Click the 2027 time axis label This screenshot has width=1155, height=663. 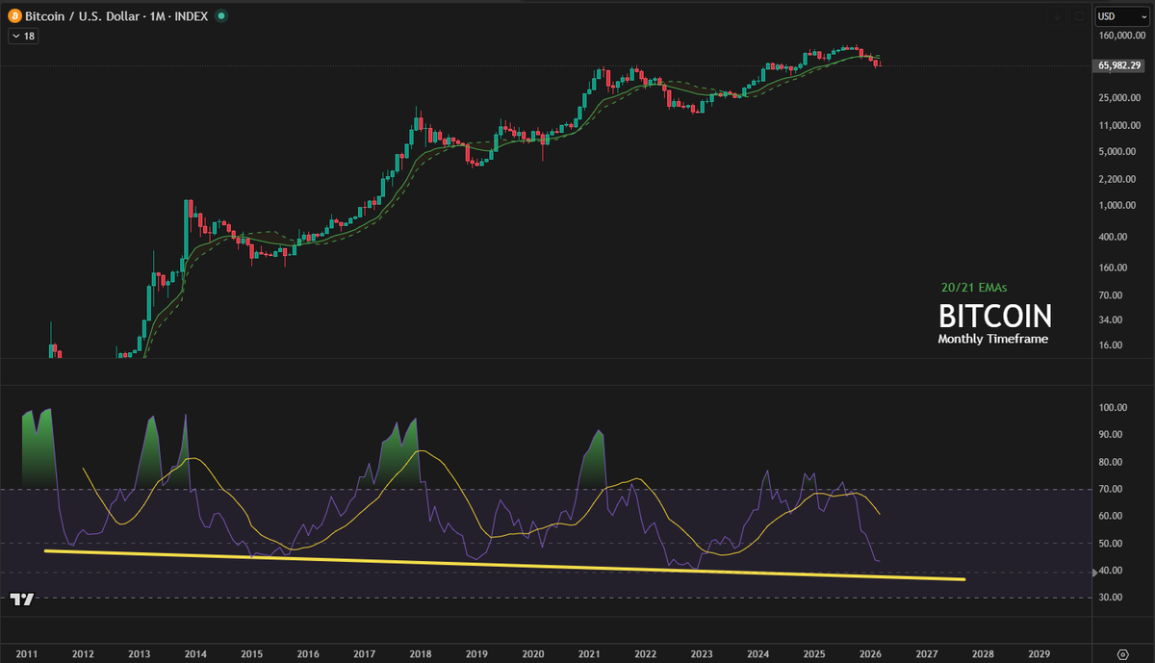(926, 652)
